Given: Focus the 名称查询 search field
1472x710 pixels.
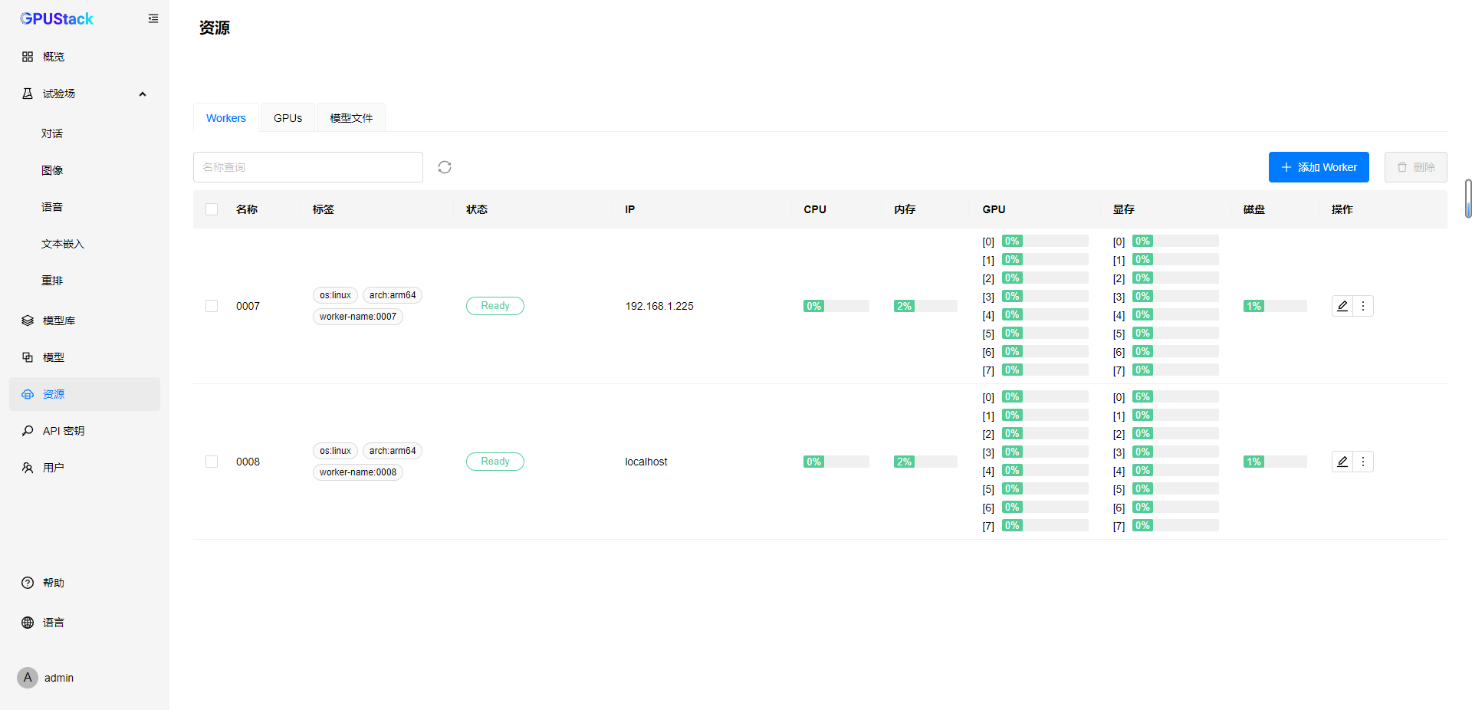Looking at the screenshot, I should (x=308, y=167).
